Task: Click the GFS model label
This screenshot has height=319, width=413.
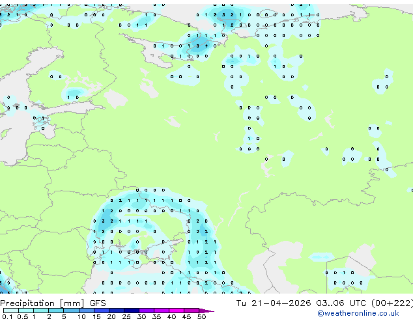Action: (98, 303)
